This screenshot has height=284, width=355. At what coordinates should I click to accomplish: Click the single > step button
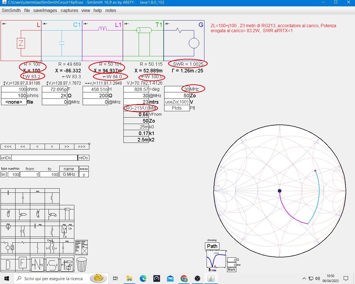click(x=52, y=146)
